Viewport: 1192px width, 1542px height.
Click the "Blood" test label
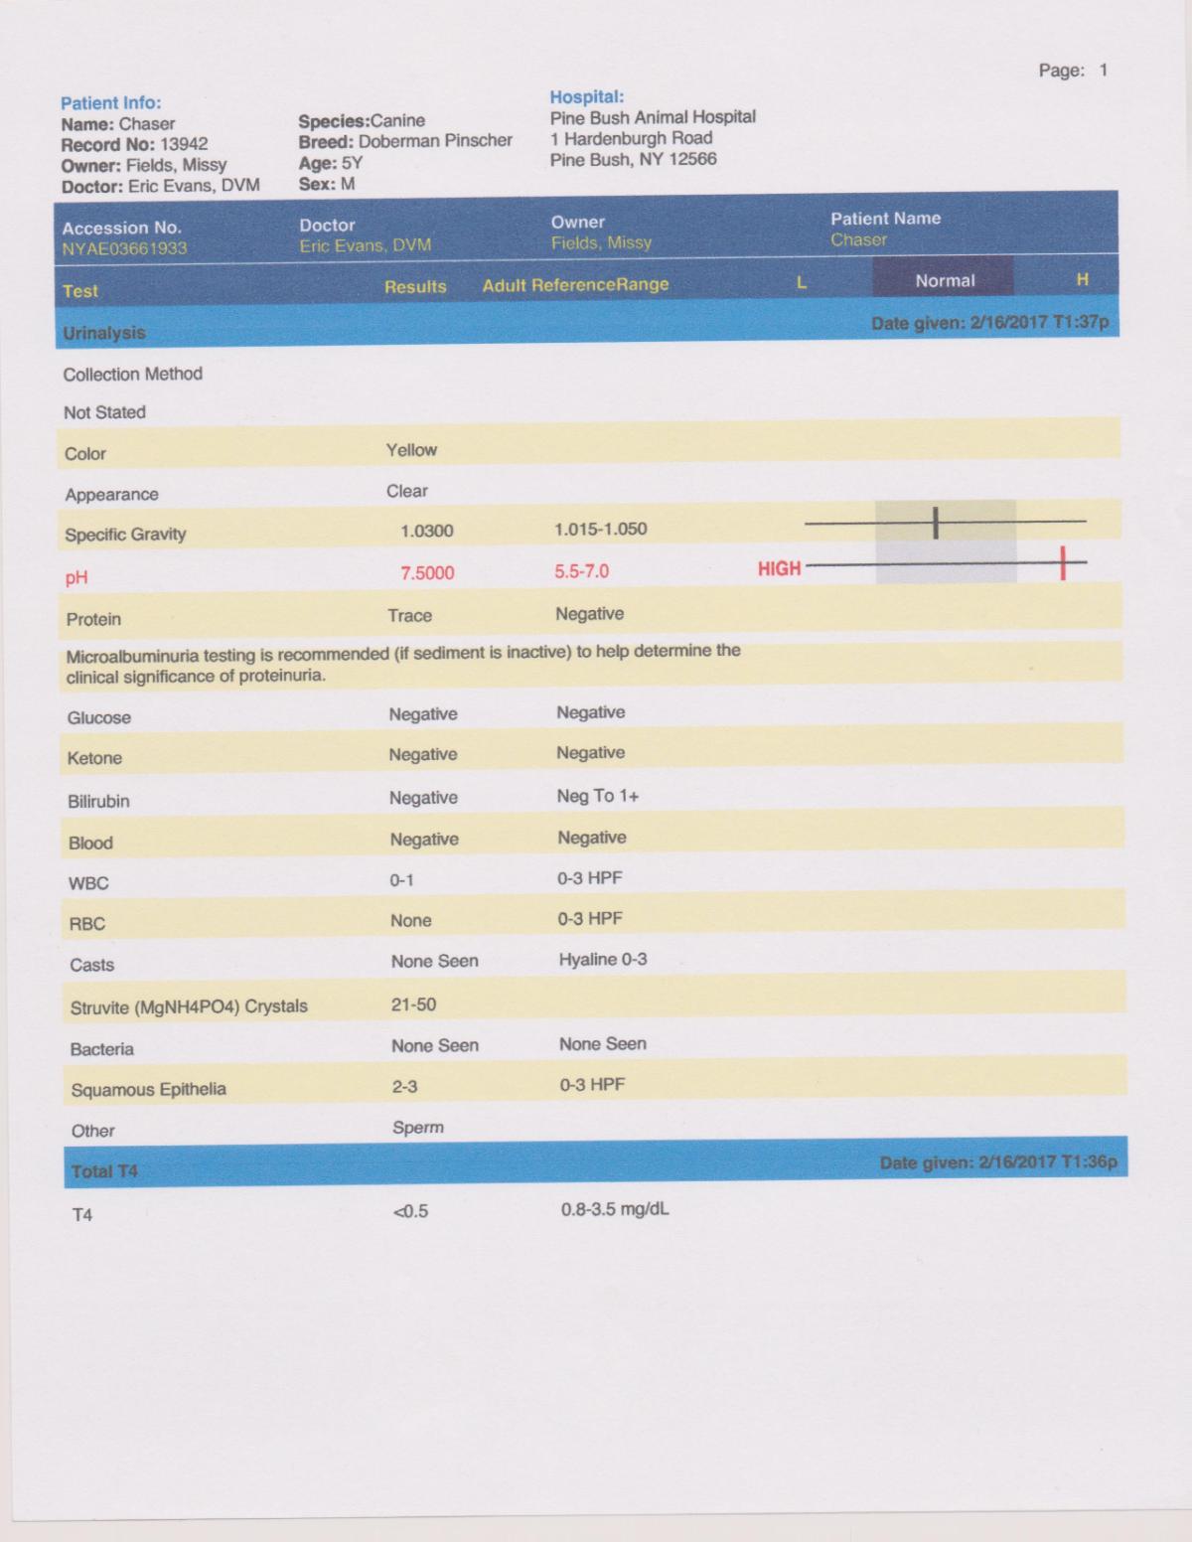pos(90,843)
